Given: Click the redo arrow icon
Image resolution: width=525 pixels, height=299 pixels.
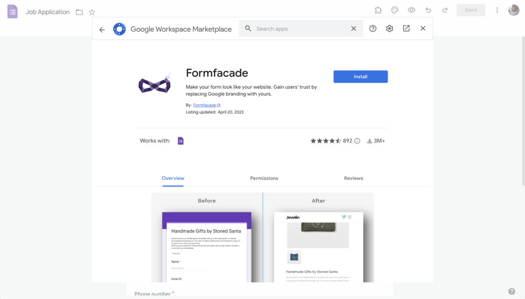Looking at the screenshot, I should pos(445,10).
